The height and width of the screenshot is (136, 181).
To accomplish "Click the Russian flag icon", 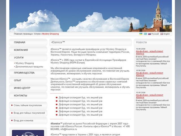I will [x=149, y=34].
